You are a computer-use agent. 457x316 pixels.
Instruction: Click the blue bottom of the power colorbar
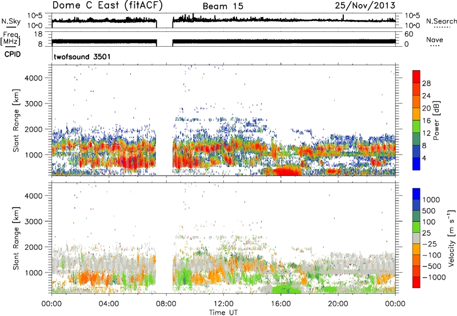tap(416, 164)
